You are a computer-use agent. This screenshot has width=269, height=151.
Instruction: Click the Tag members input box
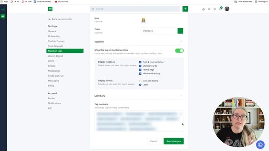pyautogui.click(x=139, y=121)
